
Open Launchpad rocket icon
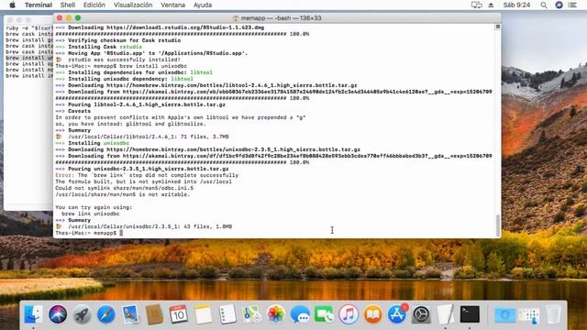(x=82, y=313)
